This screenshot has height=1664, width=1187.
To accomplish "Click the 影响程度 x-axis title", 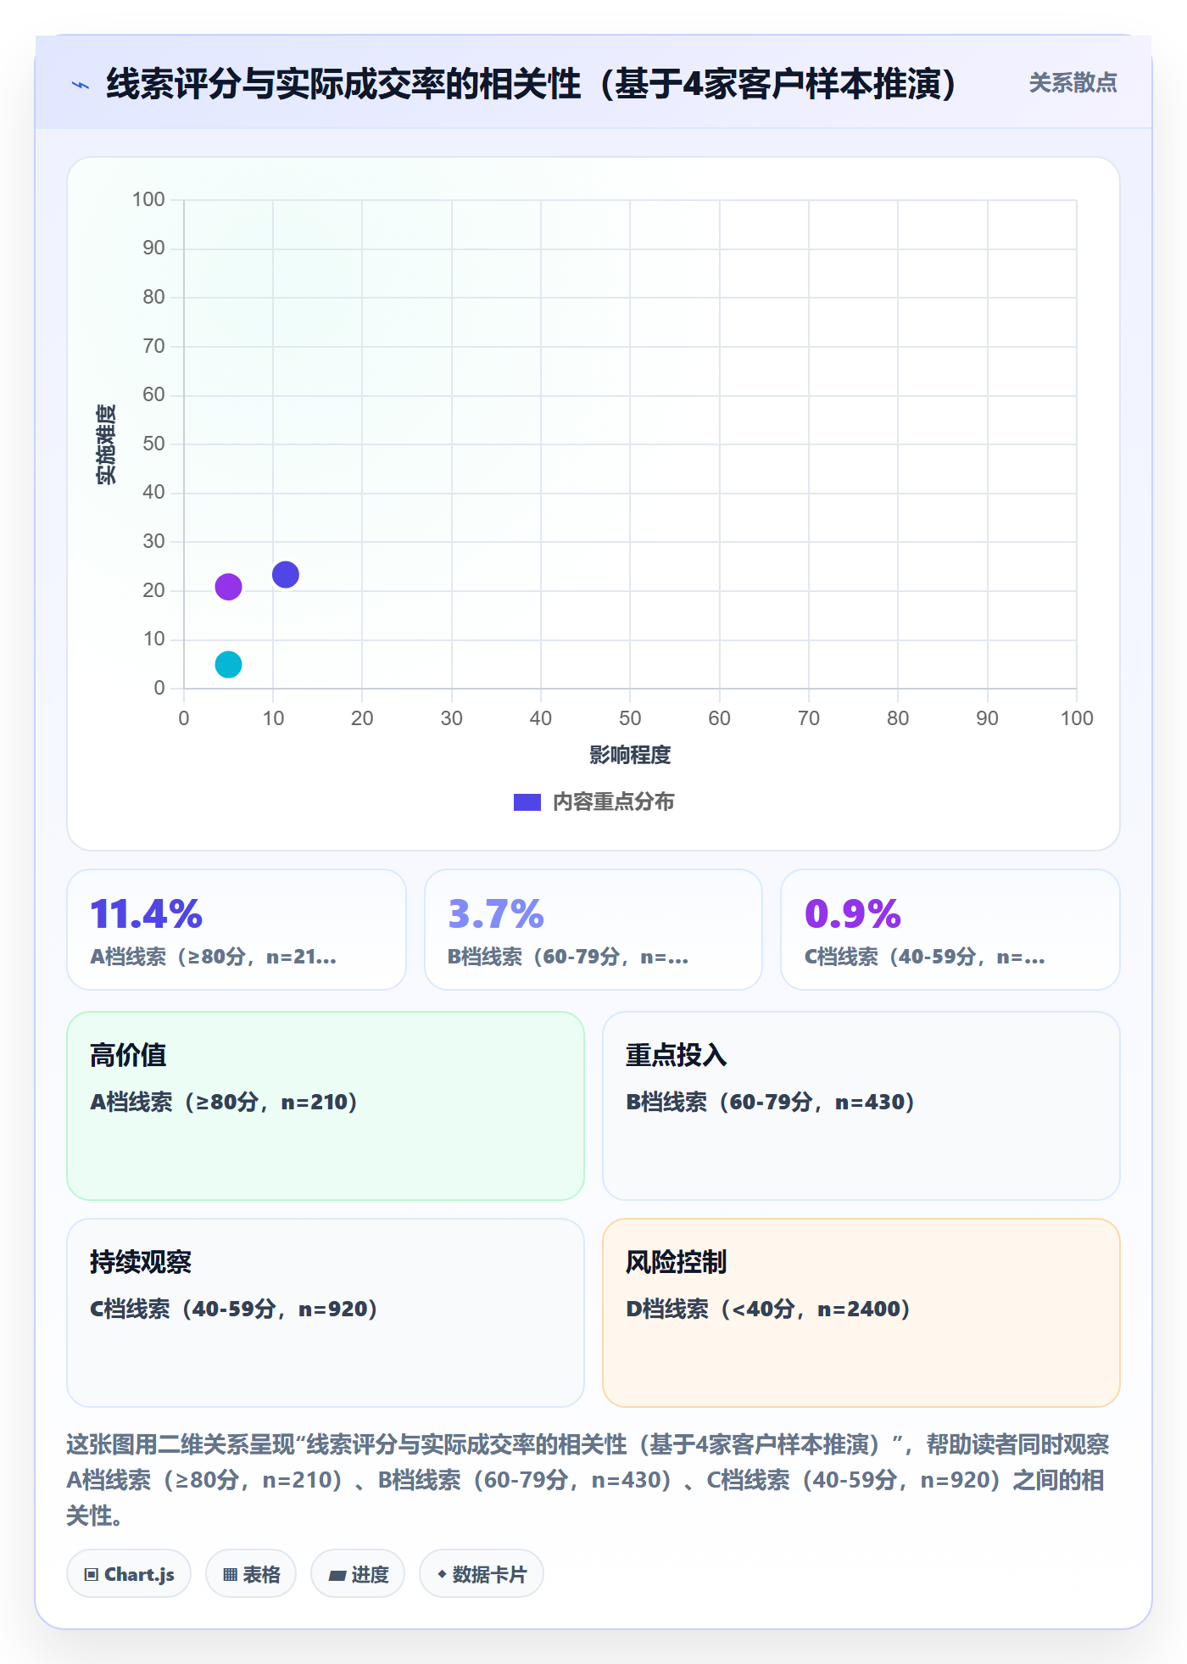I will pyautogui.click(x=630, y=755).
